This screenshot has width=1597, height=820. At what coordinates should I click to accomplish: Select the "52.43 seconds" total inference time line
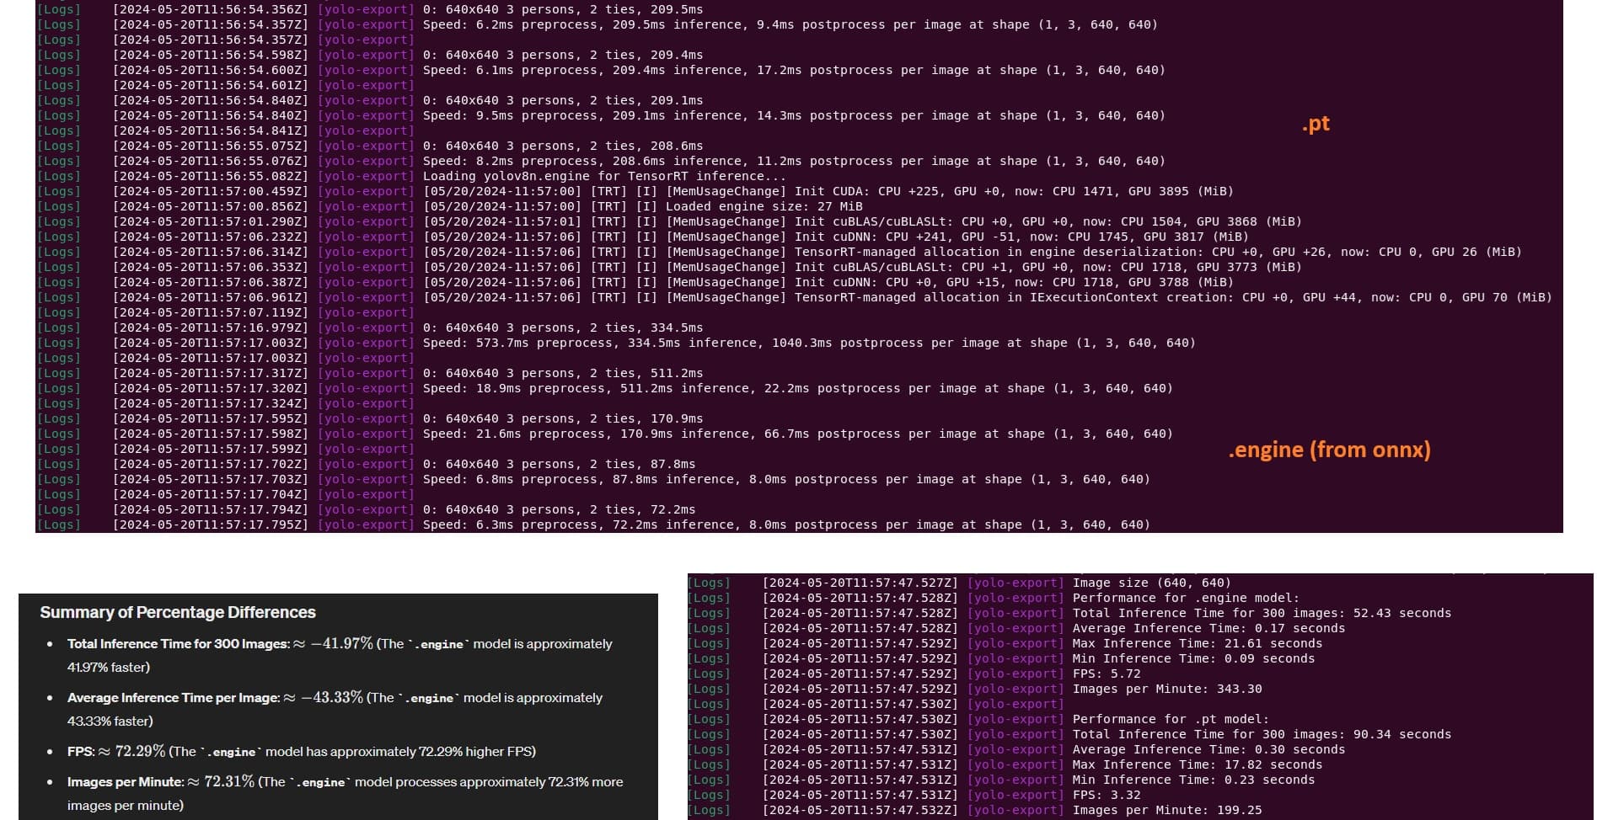pos(1261,613)
